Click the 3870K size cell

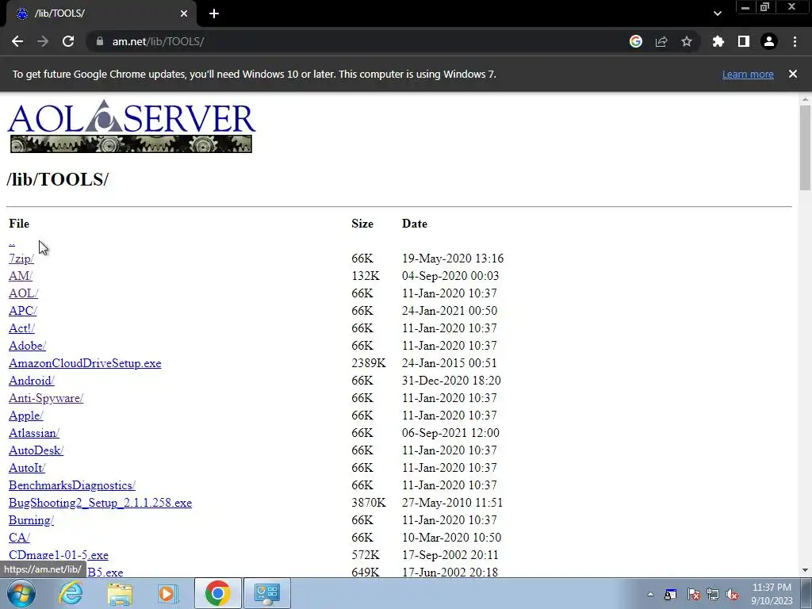368,503
